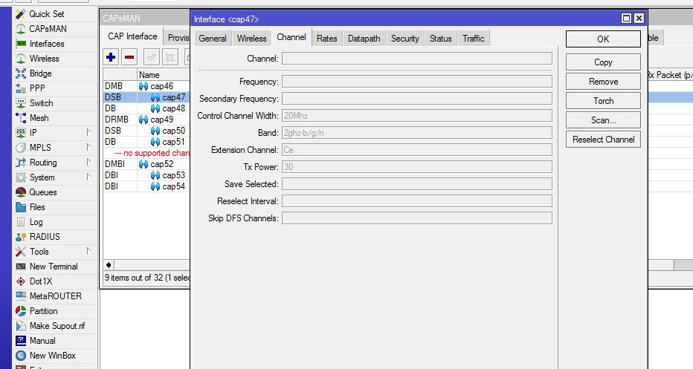The height and width of the screenshot is (369, 693).
Task: Click the Remove button
Action: 603,82
